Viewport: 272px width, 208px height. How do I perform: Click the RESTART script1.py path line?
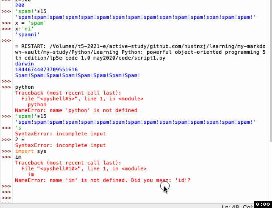(x=140, y=52)
